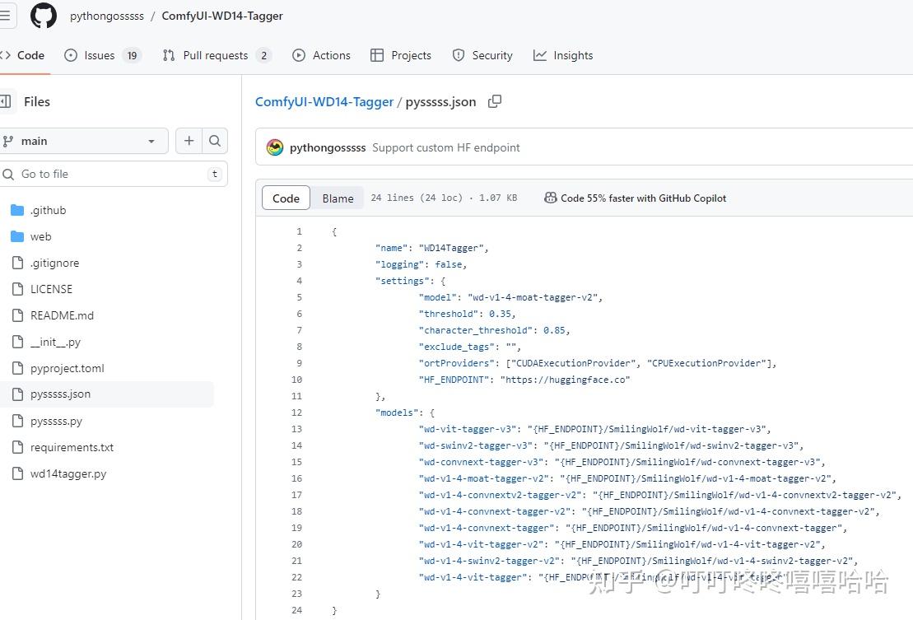The image size is (913, 620).
Task: Expand the .github folder
Action: [x=48, y=210]
